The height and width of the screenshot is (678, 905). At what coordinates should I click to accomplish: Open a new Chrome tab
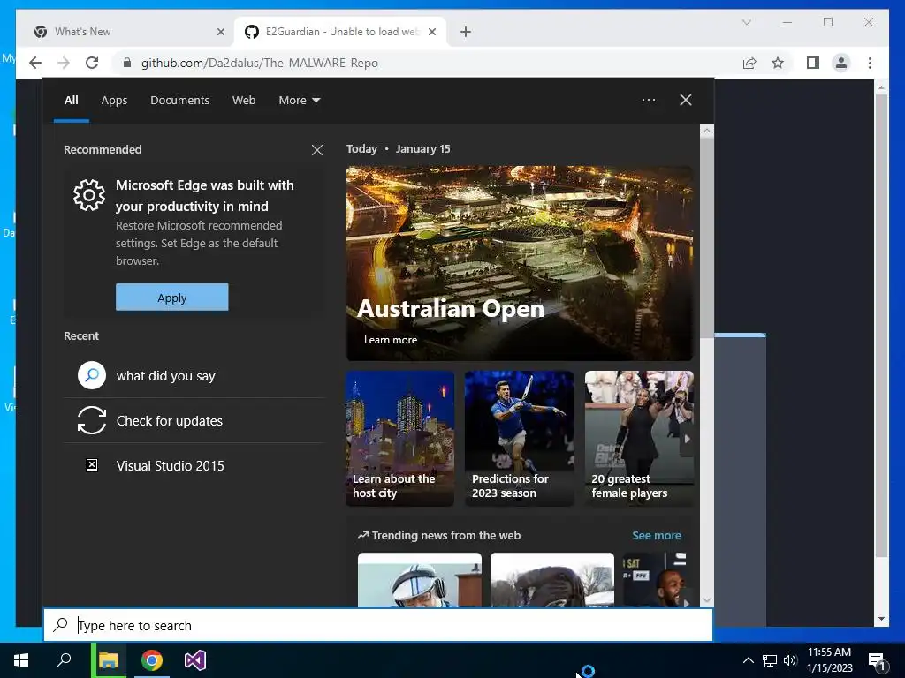(x=466, y=32)
